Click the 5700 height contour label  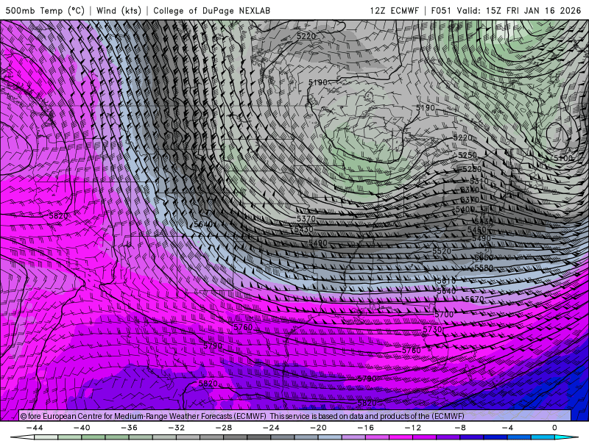coord(444,315)
